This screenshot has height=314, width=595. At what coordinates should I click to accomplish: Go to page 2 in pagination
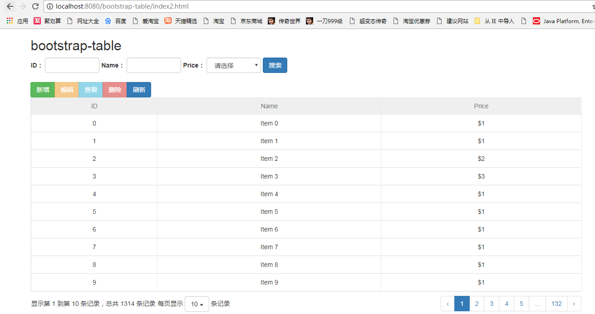point(477,304)
